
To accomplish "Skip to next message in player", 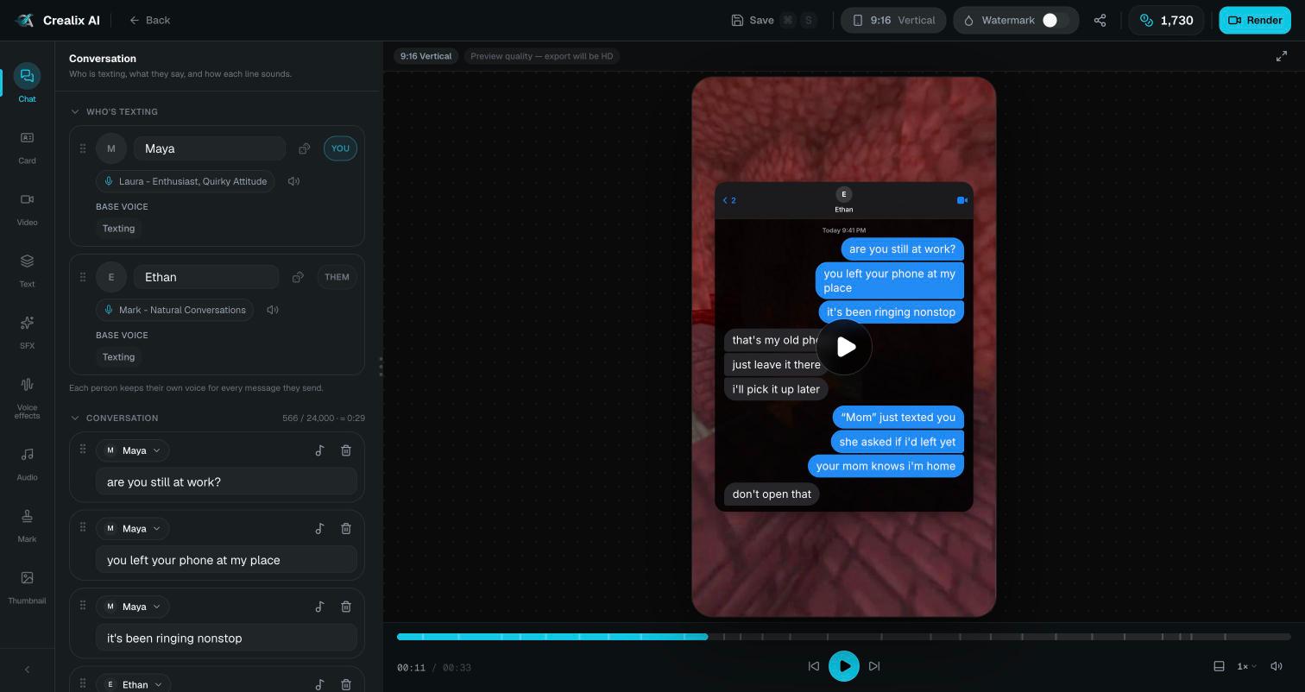I will point(874,666).
